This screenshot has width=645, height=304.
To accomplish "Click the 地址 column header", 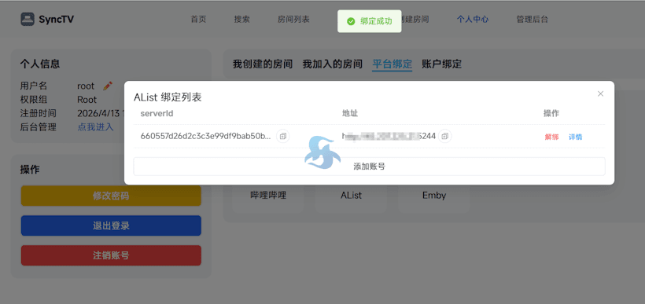I will (350, 113).
